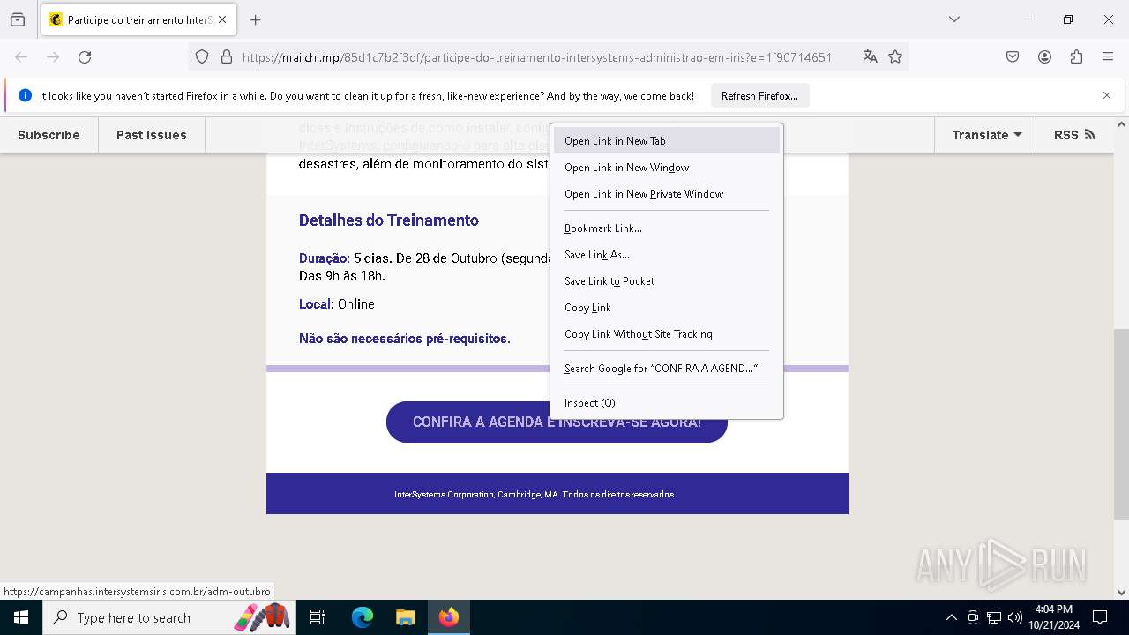Select Bookmark Link... from context menu
1129x635 pixels.
pyautogui.click(x=667, y=228)
